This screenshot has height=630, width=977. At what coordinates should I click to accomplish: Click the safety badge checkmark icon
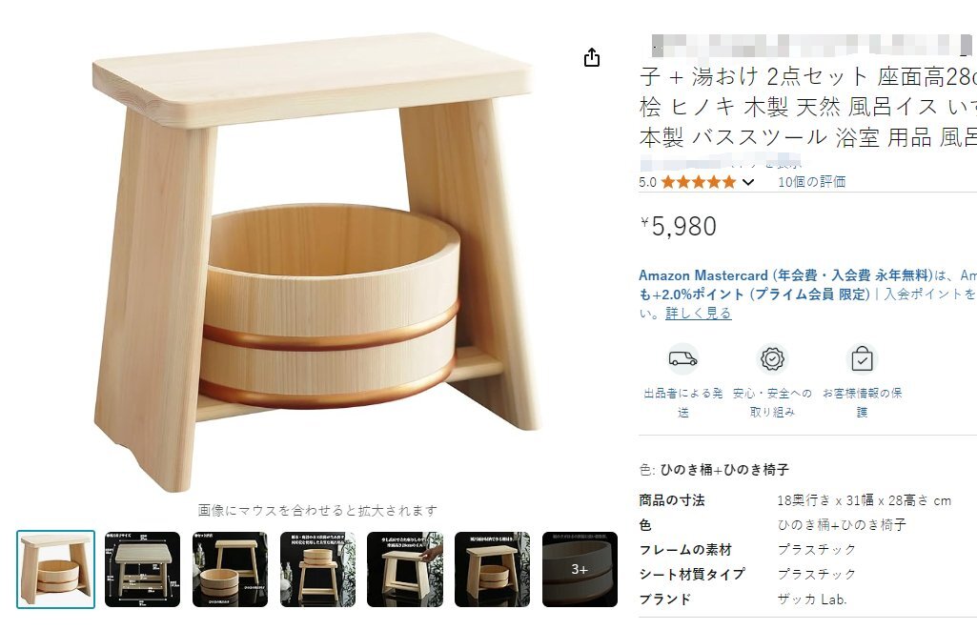(772, 359)
